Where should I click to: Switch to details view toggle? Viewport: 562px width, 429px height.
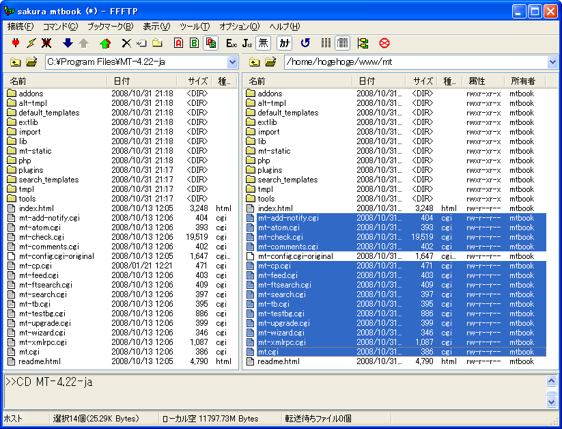(x=342, y=43)
